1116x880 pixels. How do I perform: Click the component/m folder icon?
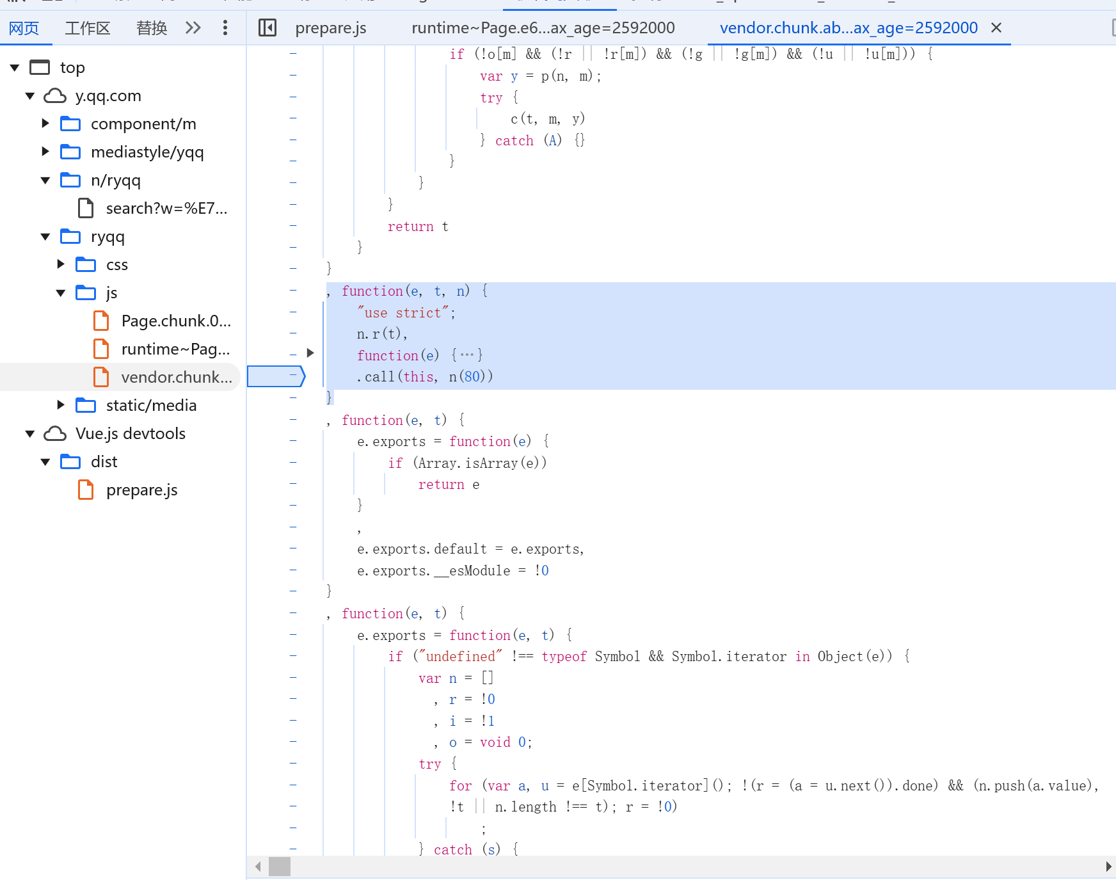pos(70,124)
